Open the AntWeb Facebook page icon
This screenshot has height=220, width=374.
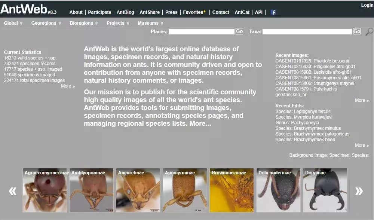point(273,12)
